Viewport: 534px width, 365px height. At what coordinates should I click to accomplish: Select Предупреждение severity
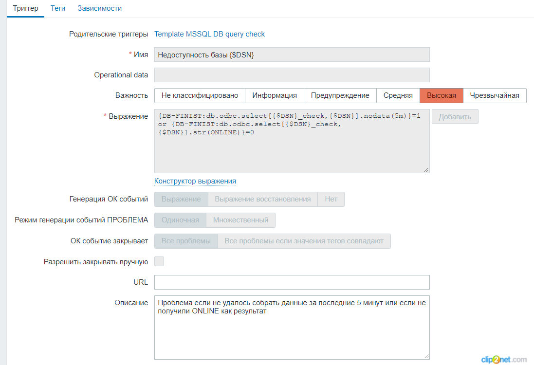(x=340, y=95)
